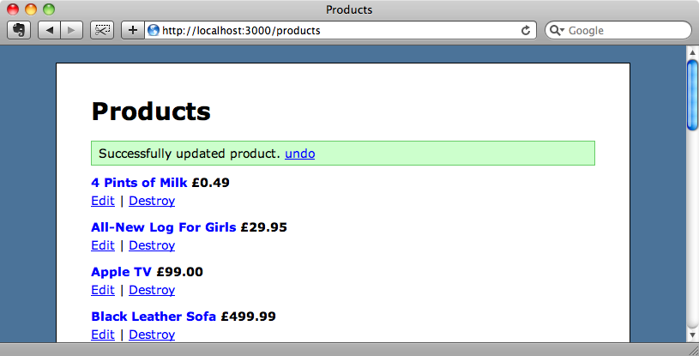Click the window resize grip corner

(x=693, y=351)
